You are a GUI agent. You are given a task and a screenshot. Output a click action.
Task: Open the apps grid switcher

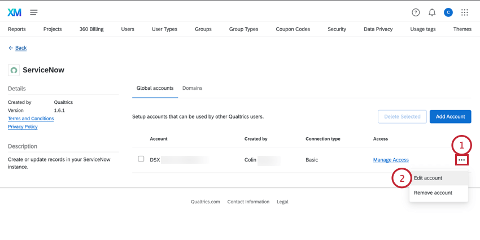464,12
